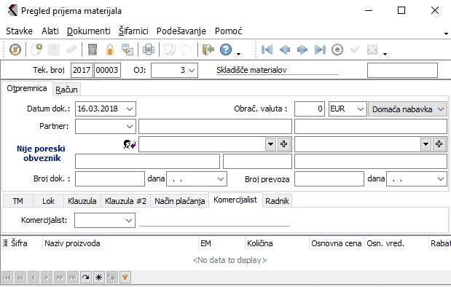Sort by Naziv proizvoda column header
Viewport: 451px width, 287px height.
pos(120,243)
